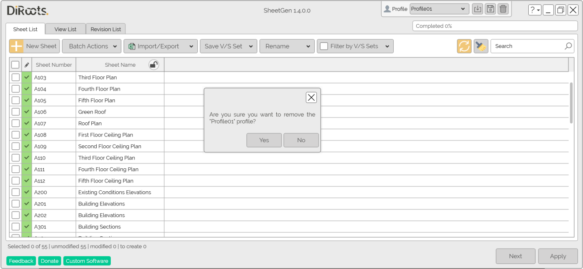Click the padlock icon in Sheet Name header
Viewport: 583px width, 269px height.
(154, 65)
